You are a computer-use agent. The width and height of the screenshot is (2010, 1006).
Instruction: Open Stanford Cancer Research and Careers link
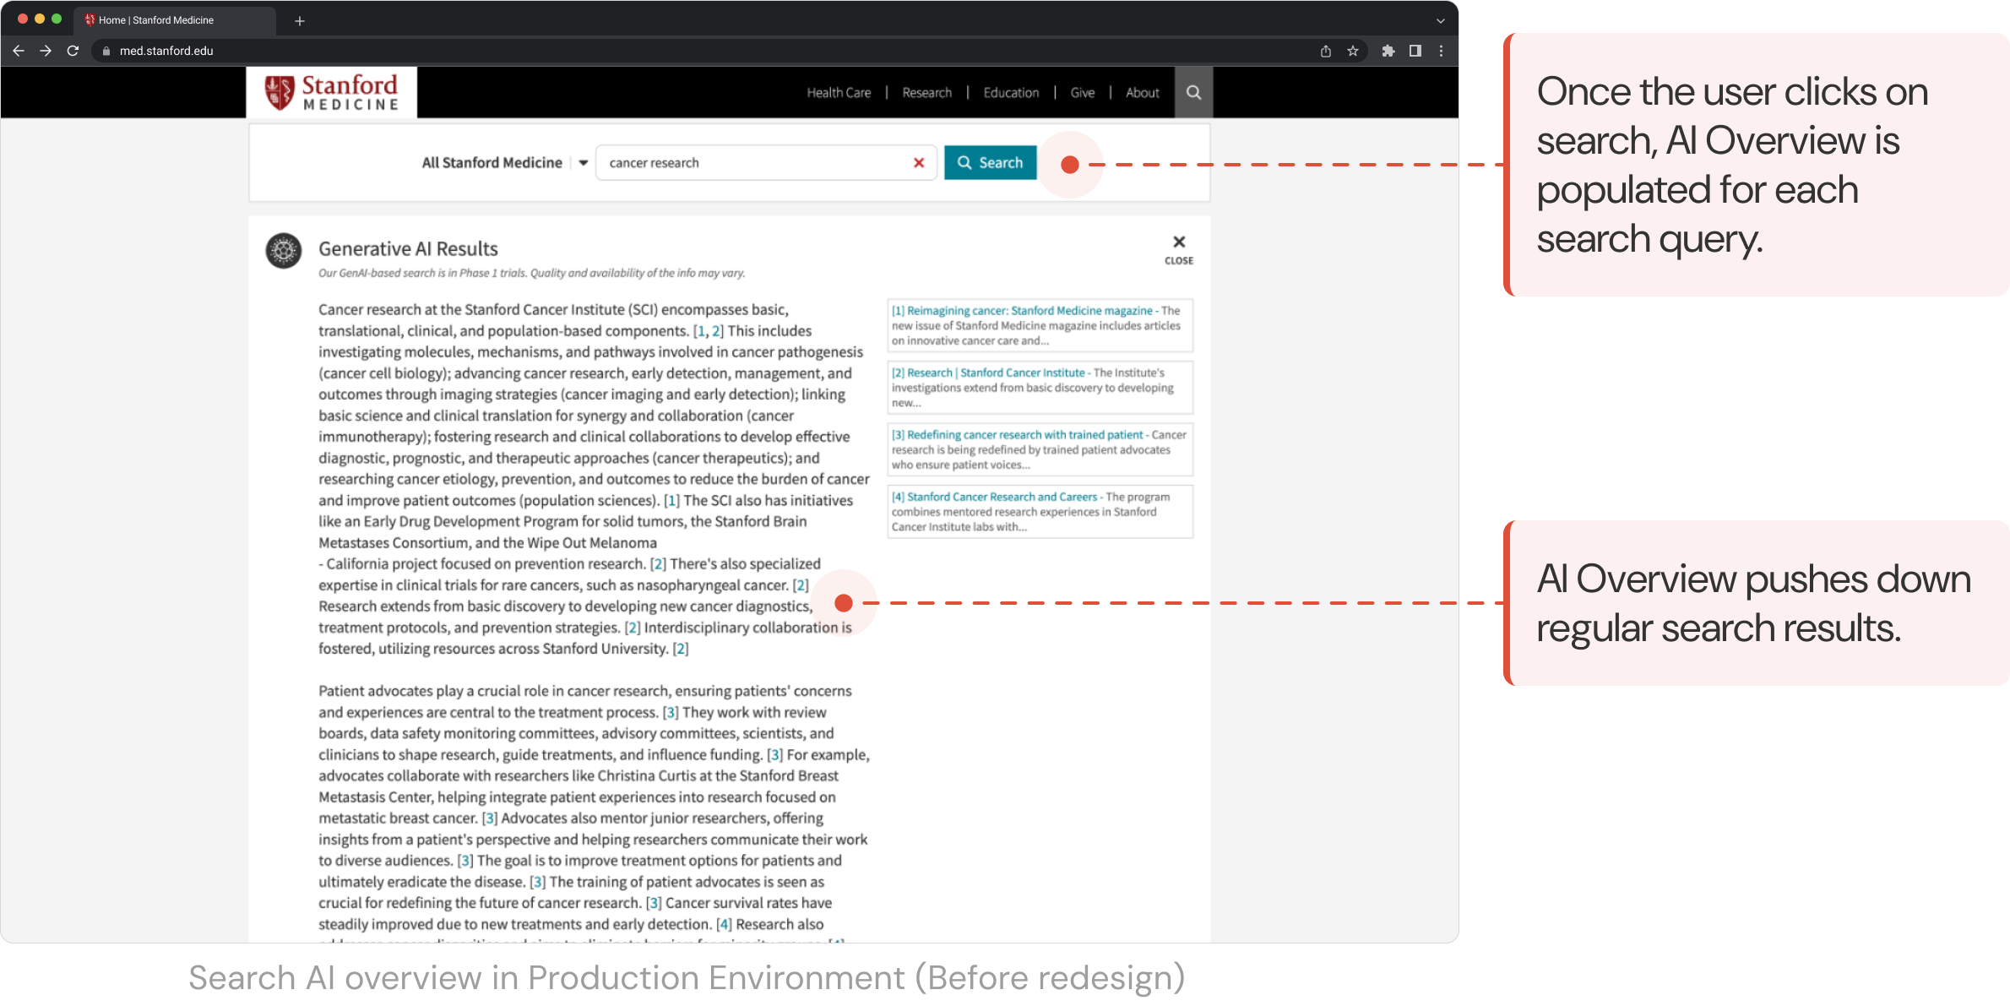tap(995, 497)
